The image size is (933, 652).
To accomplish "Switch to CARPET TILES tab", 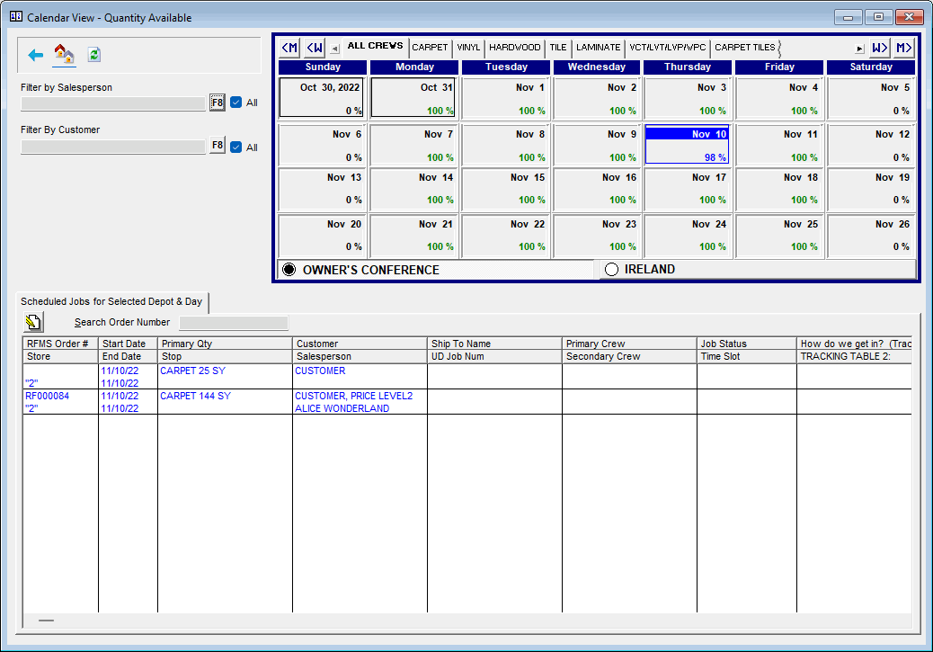I will [x=745, y=48].
